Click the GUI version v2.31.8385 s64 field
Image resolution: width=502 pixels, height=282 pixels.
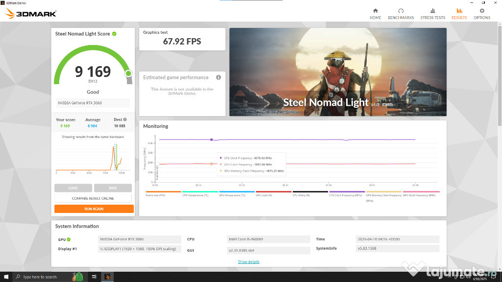click(268, 250)
